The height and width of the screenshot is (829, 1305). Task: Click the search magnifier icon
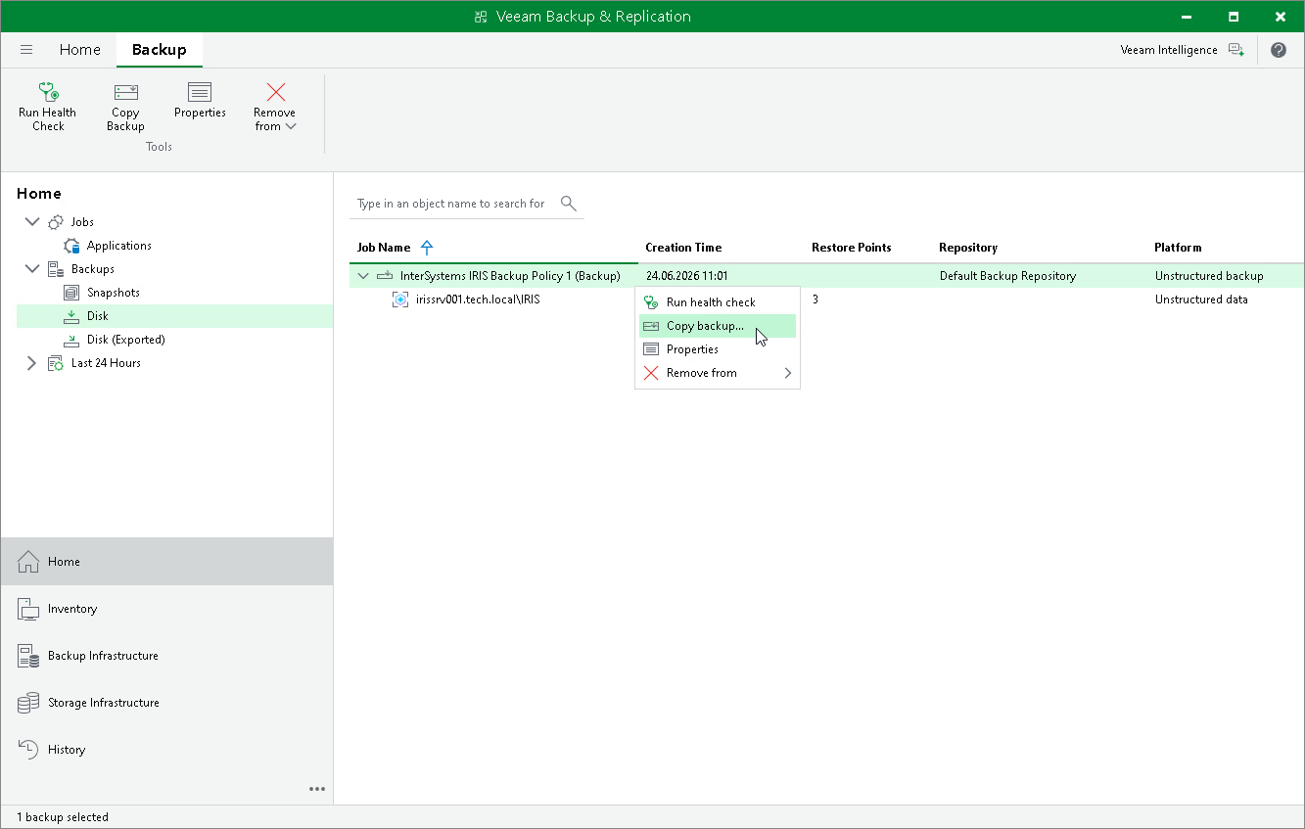[x=569, y=204]
